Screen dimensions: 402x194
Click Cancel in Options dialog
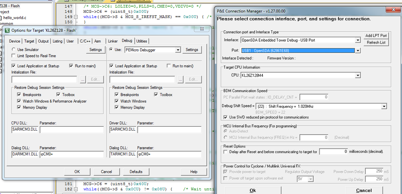(x=106, y=172)
